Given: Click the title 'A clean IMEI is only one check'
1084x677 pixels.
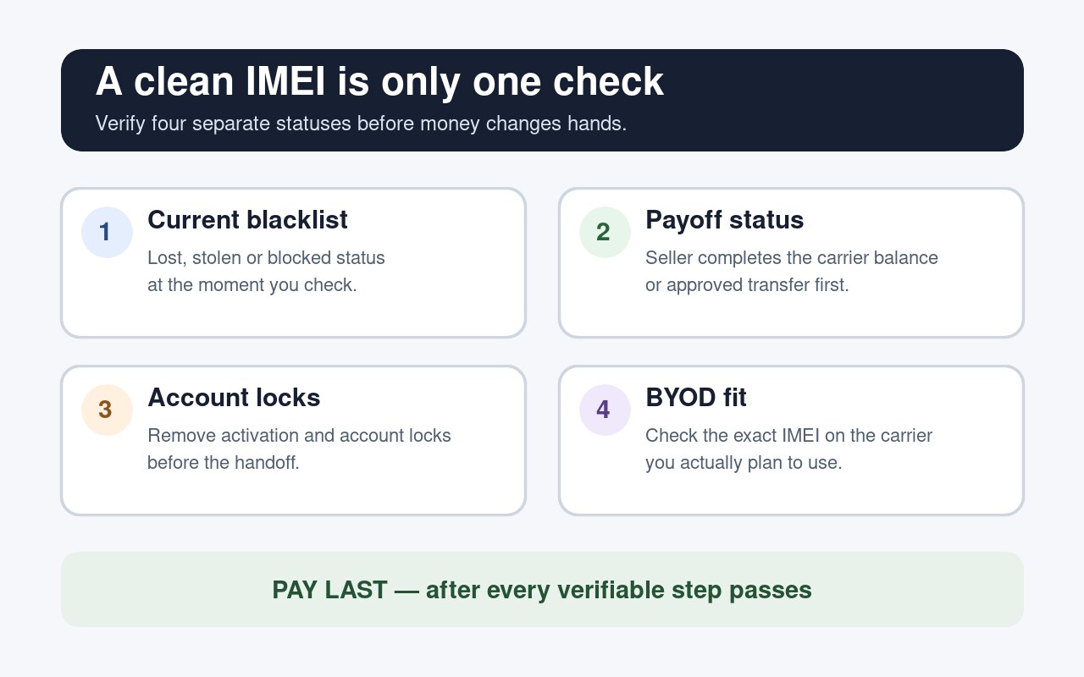Looking at the screenshot, I should pyautogui.click(x=379, y=82).
